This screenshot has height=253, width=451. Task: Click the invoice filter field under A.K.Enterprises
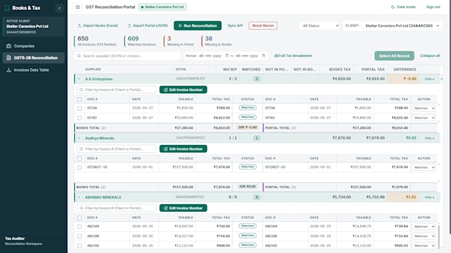click(x=117, y=90)
